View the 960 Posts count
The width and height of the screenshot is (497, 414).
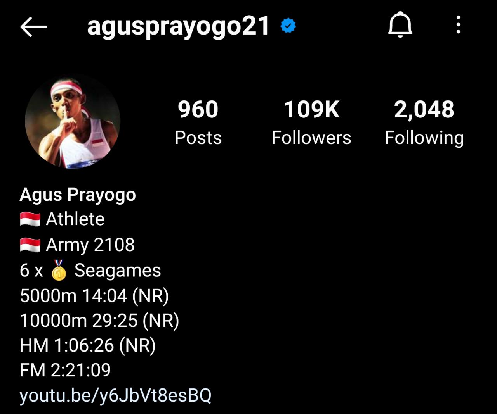tap(198, 122)
